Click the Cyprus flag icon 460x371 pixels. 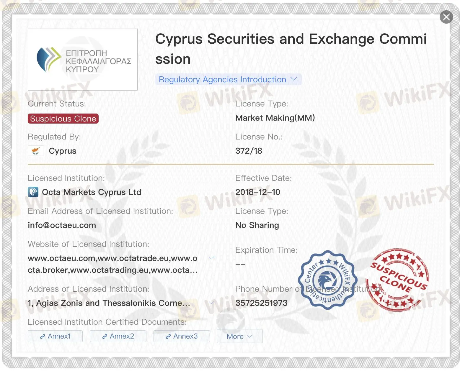pos(36,151)
